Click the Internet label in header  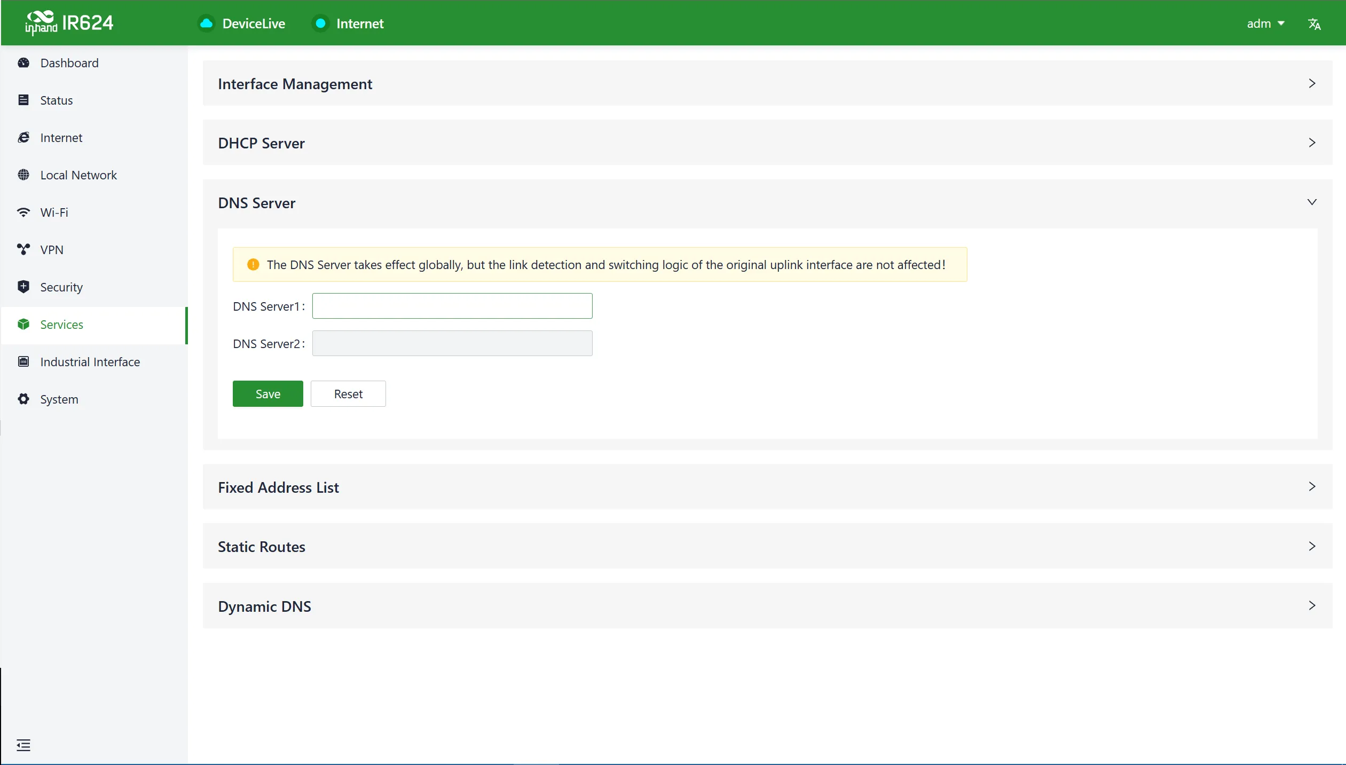click(x=360, y=23)
